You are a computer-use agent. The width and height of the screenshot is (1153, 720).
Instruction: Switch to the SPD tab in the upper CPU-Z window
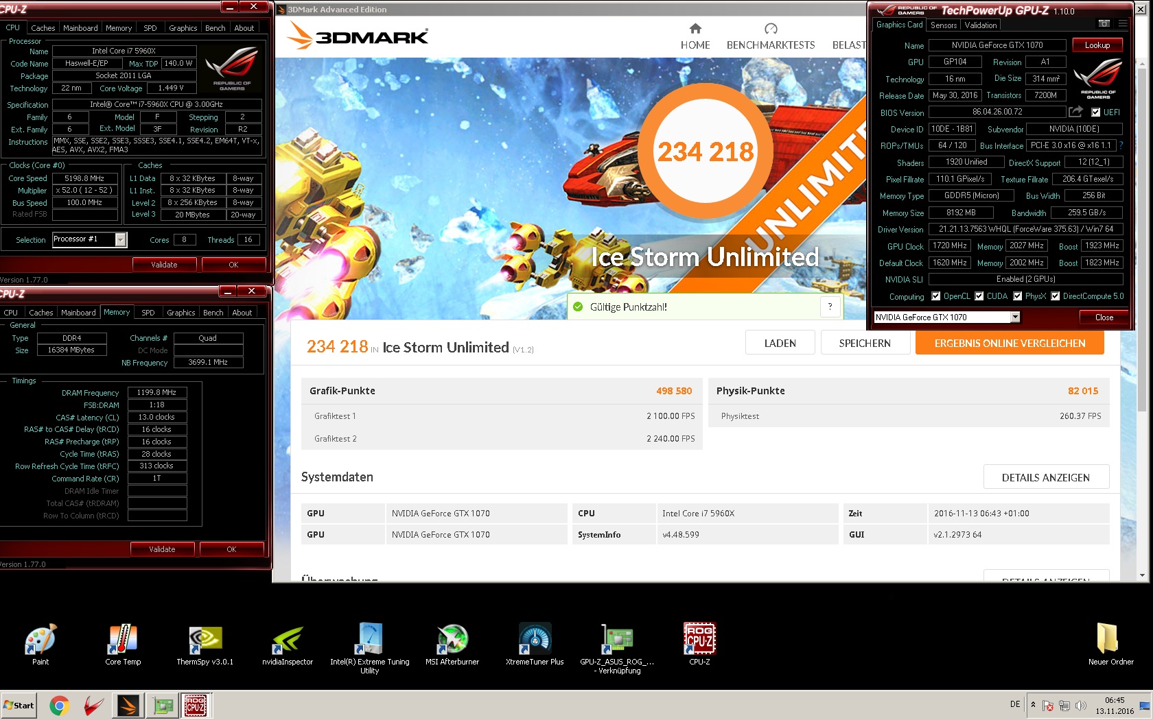pyautogui.click(x=150, y=28)
